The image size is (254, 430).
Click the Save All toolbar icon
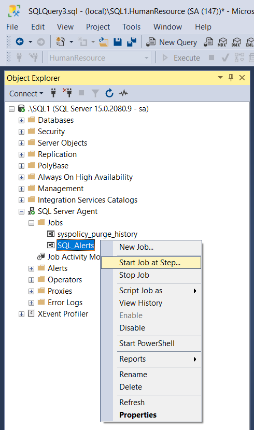[x=132, y=42]
